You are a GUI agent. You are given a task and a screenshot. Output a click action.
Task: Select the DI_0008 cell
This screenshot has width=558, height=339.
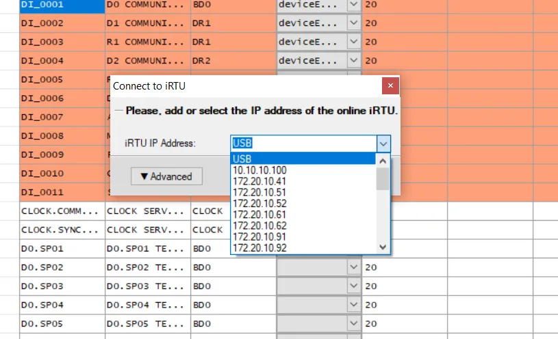pyautogui.click(x=62, y=136)
